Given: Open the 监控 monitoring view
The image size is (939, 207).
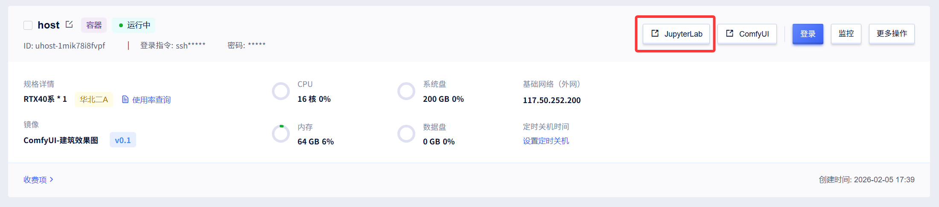Looking at the screenshot, I should 846,34.
